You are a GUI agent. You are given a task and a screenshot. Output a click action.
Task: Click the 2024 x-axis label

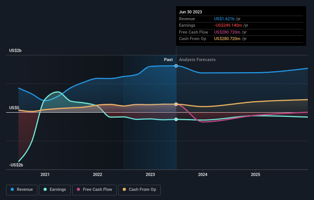click(203, 174)
